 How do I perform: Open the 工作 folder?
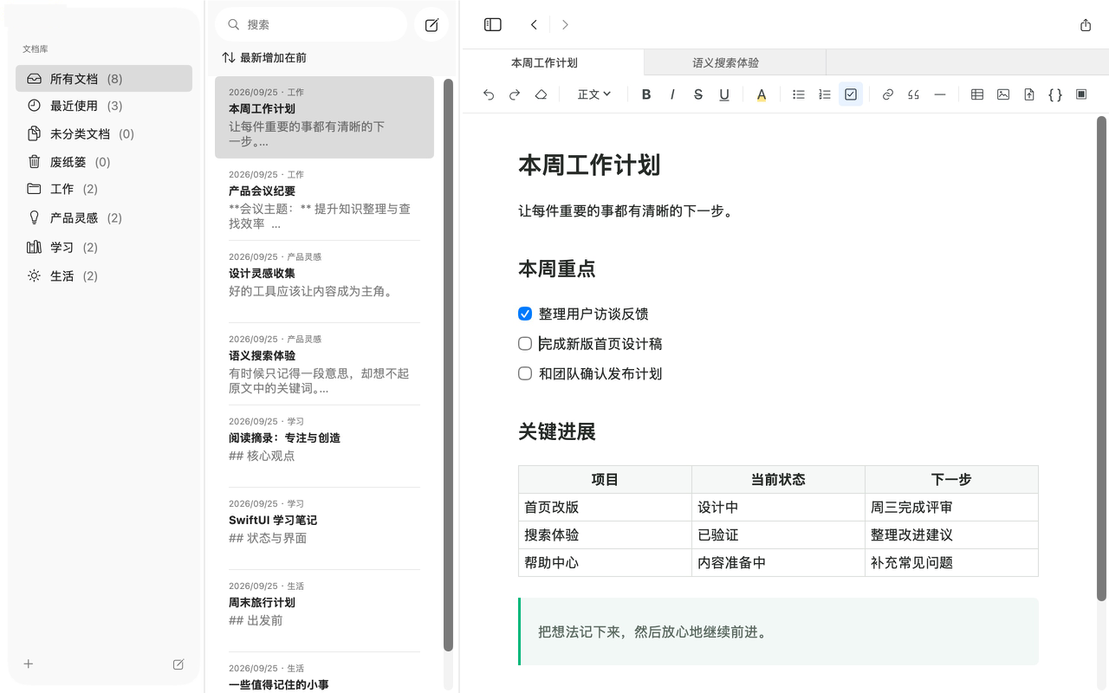pyautogui.click(x=104, y=189)
